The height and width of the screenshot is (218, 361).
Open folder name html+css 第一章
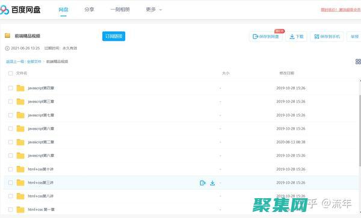point(41,210)
